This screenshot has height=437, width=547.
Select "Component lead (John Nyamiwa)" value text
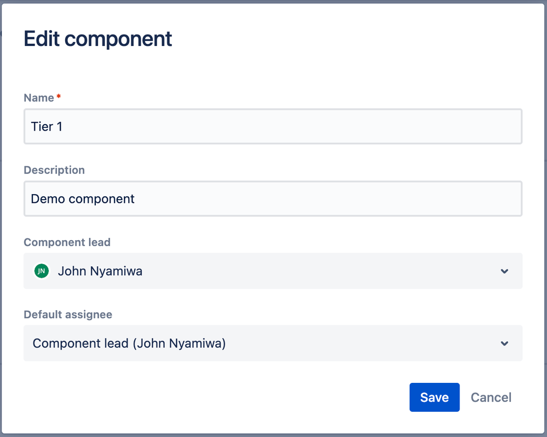point(129,343)
